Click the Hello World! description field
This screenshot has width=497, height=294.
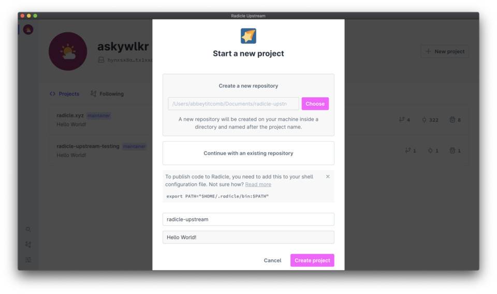coord(248,237)
